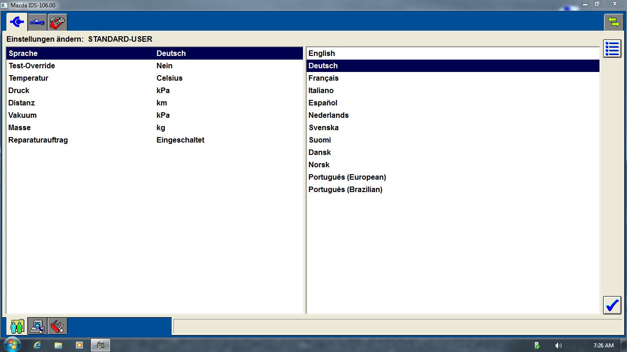Choose English from the language list
The height and width of the screenshot is (352, 627).
pos(322,54)
